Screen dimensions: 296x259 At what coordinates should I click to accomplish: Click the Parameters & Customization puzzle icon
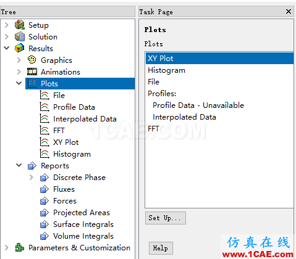click(x=20, y=248)
